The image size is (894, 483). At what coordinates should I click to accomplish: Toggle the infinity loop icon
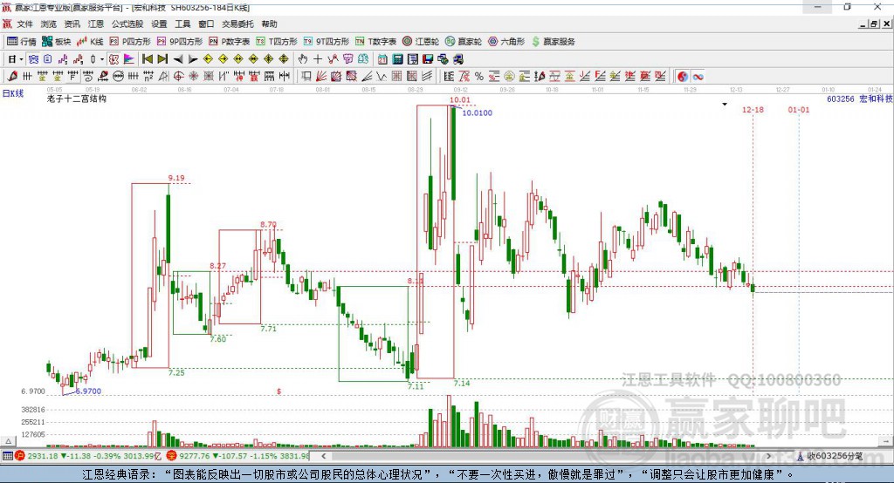698,76
